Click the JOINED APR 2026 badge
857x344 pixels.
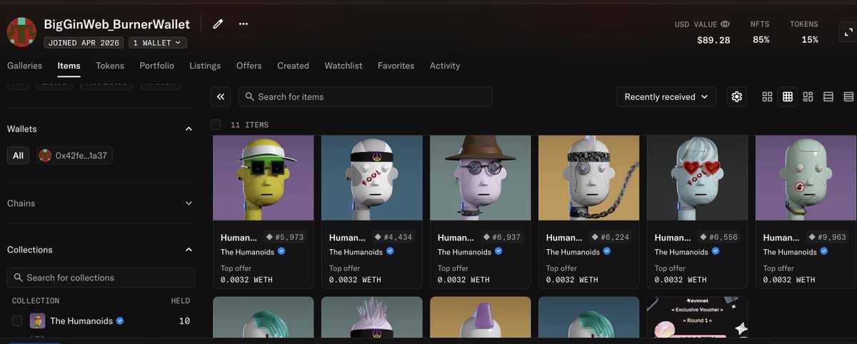84,43
